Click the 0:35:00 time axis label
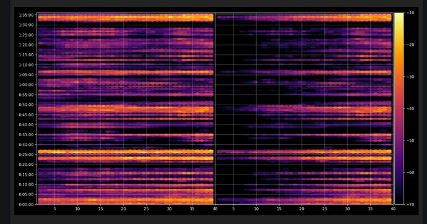Screen dimensions: 427x224 coord(26,134)
